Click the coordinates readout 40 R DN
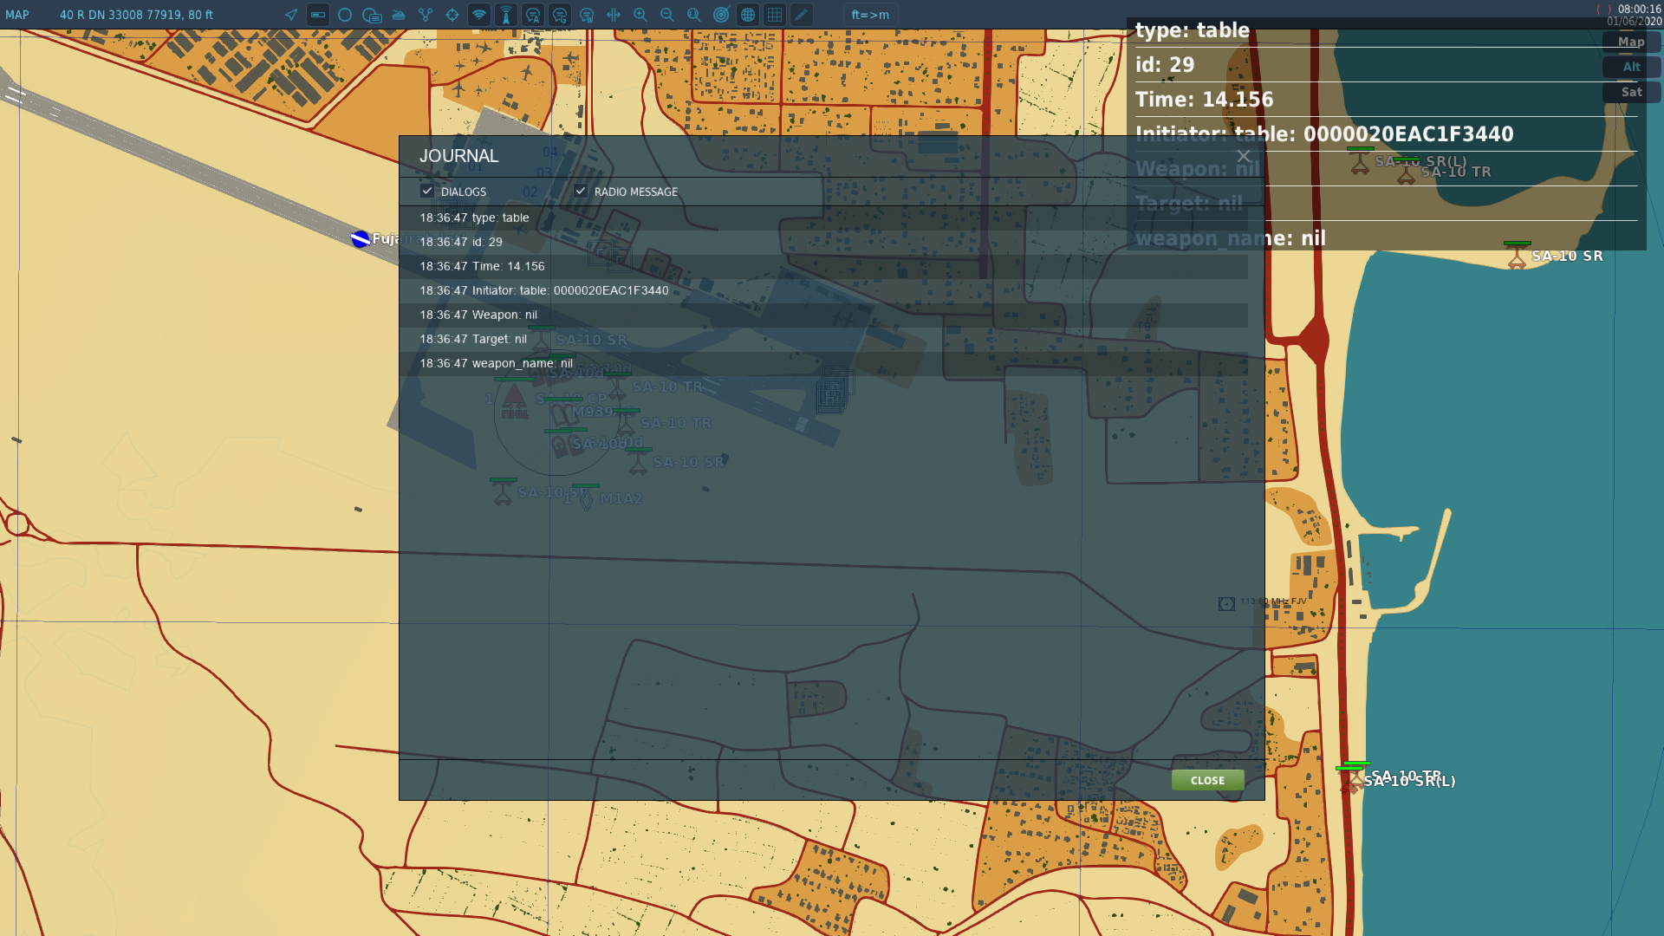 (x=136, y=15)
